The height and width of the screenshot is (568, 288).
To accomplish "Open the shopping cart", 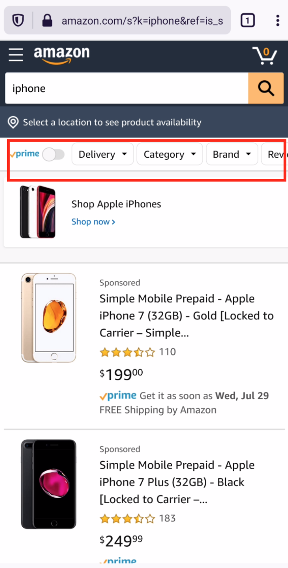I will tap(265, 55).
